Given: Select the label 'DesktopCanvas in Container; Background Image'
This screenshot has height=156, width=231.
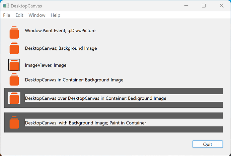Looking at the screenshot, I should [74, 80].
